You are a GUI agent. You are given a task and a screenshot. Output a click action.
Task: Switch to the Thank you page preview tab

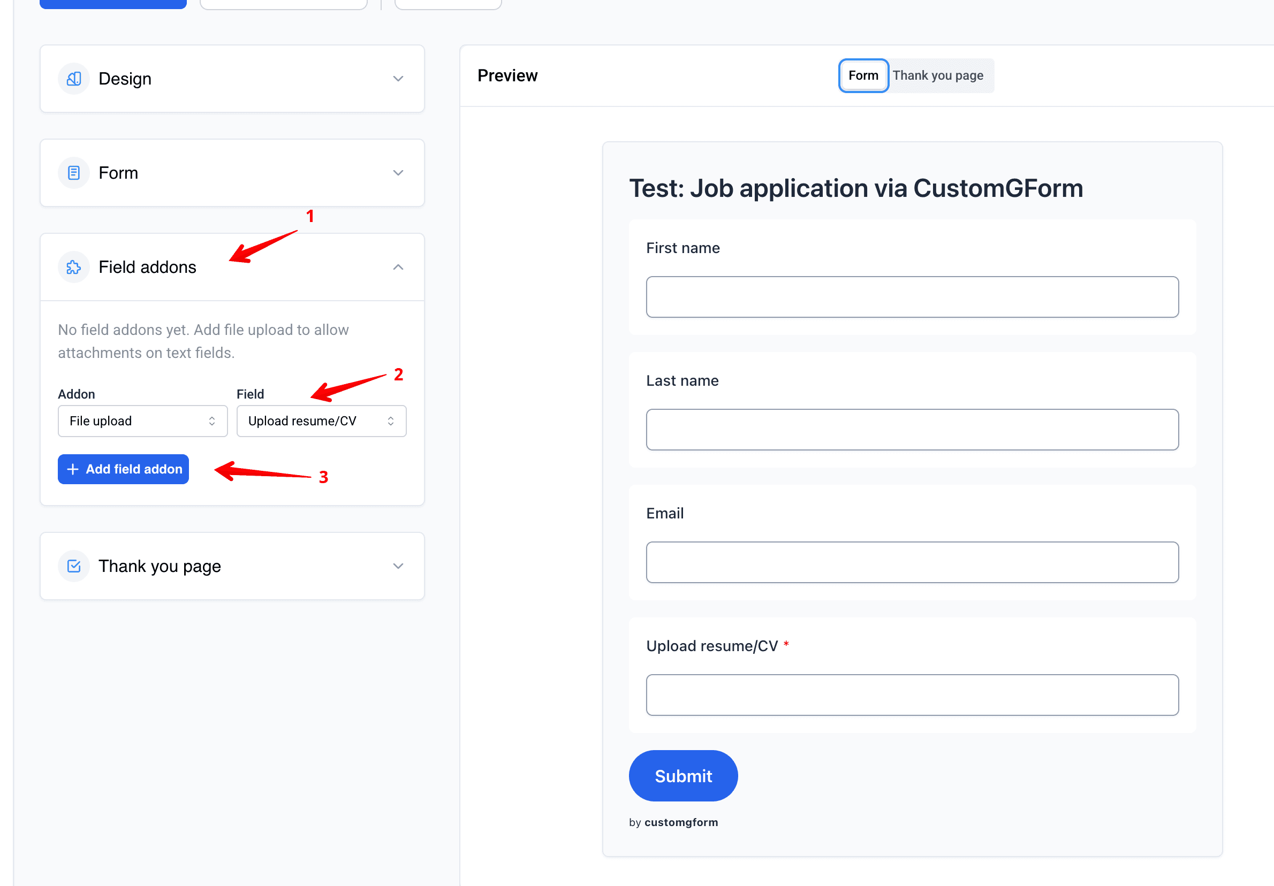(x=938, y=75)
